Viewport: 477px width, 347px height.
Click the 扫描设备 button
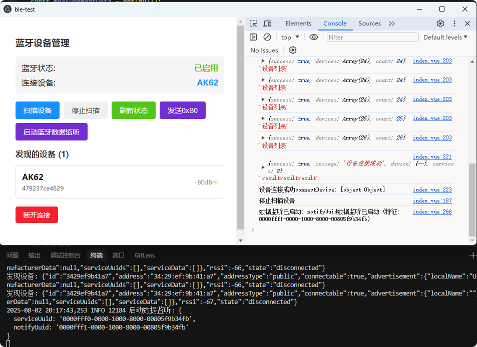point(38,110)
